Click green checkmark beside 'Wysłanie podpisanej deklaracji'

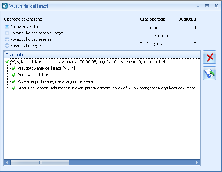click(x=14, y=81)
